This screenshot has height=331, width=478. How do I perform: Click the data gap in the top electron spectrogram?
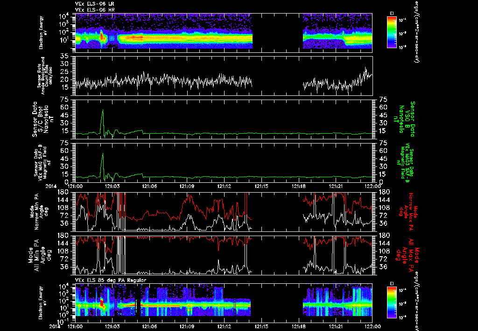277,31
